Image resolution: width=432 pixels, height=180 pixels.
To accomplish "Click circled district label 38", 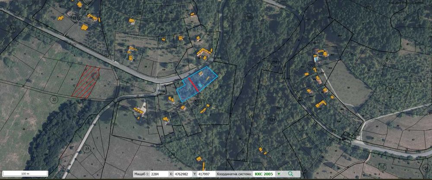I will pos(173,154).
